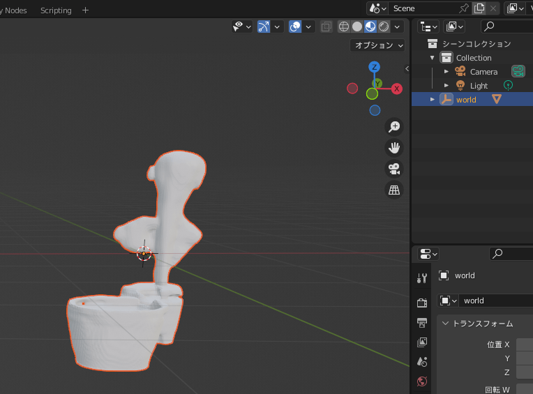Add a new workspace with plus button
Viewport: 533px width, 394px height.
(x=85, y=10)
